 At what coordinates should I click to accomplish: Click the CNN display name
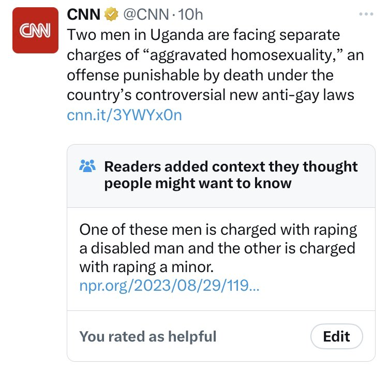pos(84,15)
